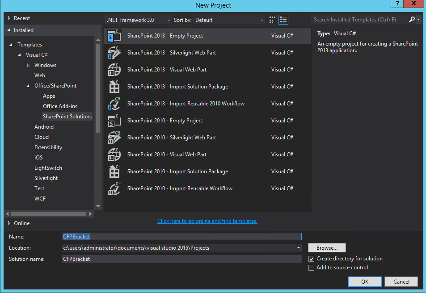Viewport: 426px width, 293px height.
Task: Select the Office Add-ins category
Action: click(60, 106)
